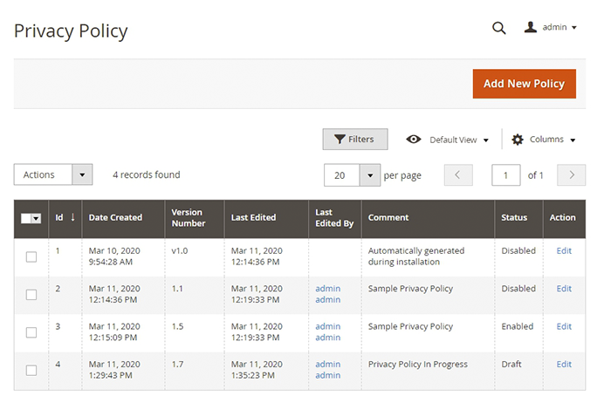This screenshot has height=403, width=597.
Task: Click the search magnifier icon
Action: pyautogui.click(x=498, y=28)
